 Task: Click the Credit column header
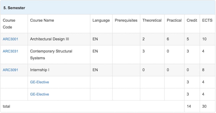192,20
